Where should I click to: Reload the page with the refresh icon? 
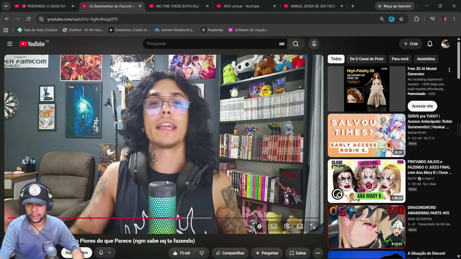click(28, 19)
